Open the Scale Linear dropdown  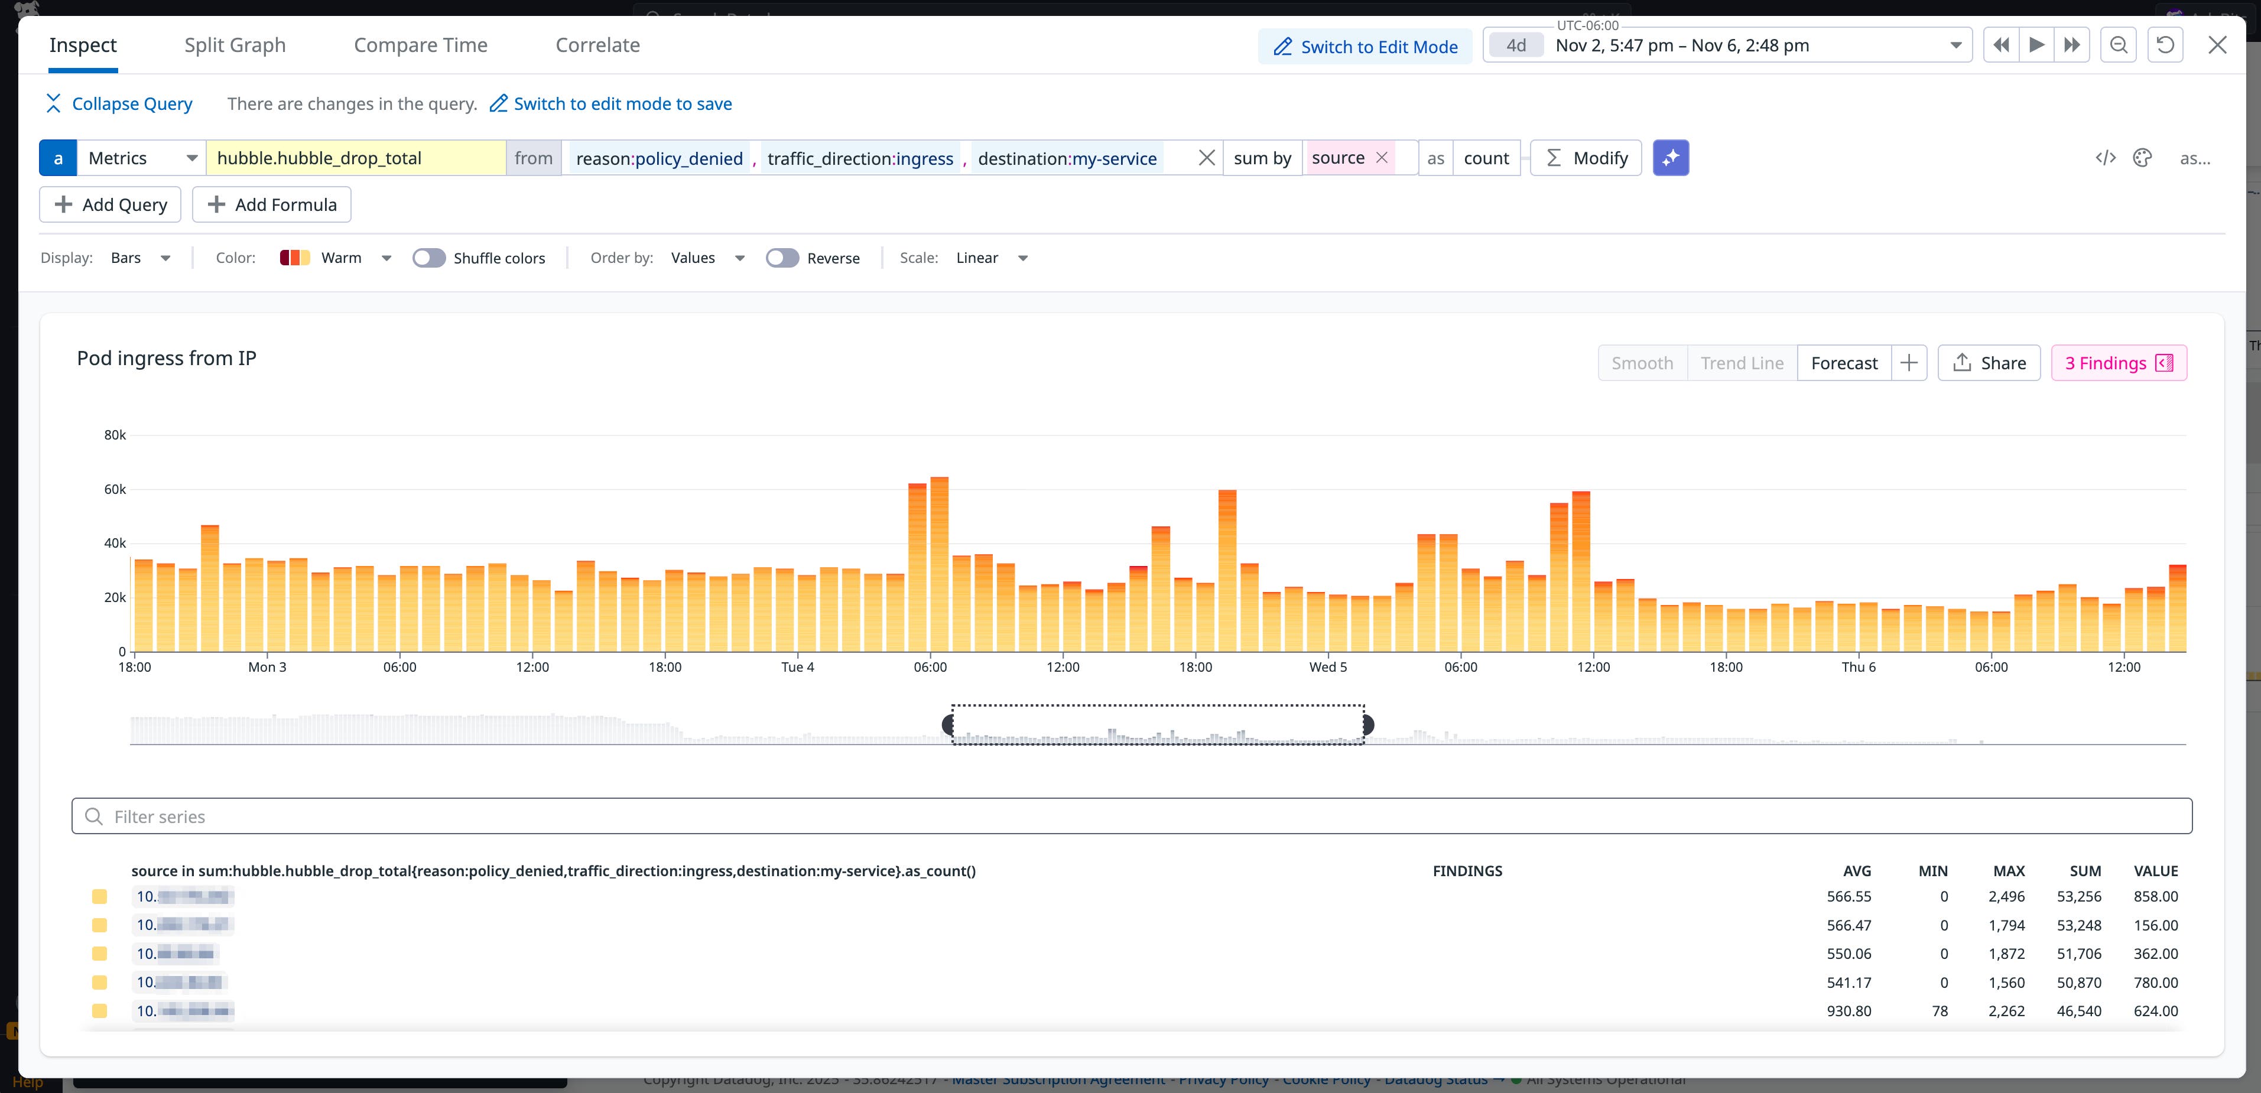pos(990,258)
